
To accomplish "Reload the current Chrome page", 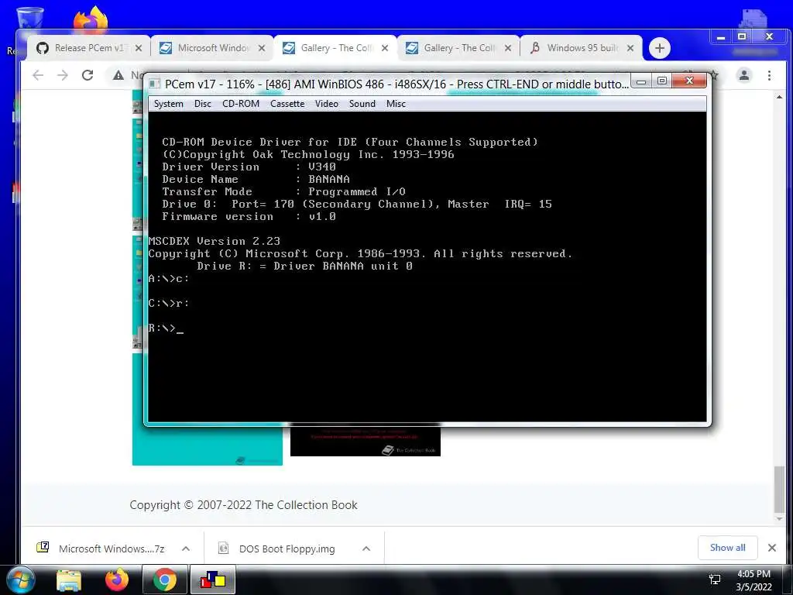I will tap(88, 75).
